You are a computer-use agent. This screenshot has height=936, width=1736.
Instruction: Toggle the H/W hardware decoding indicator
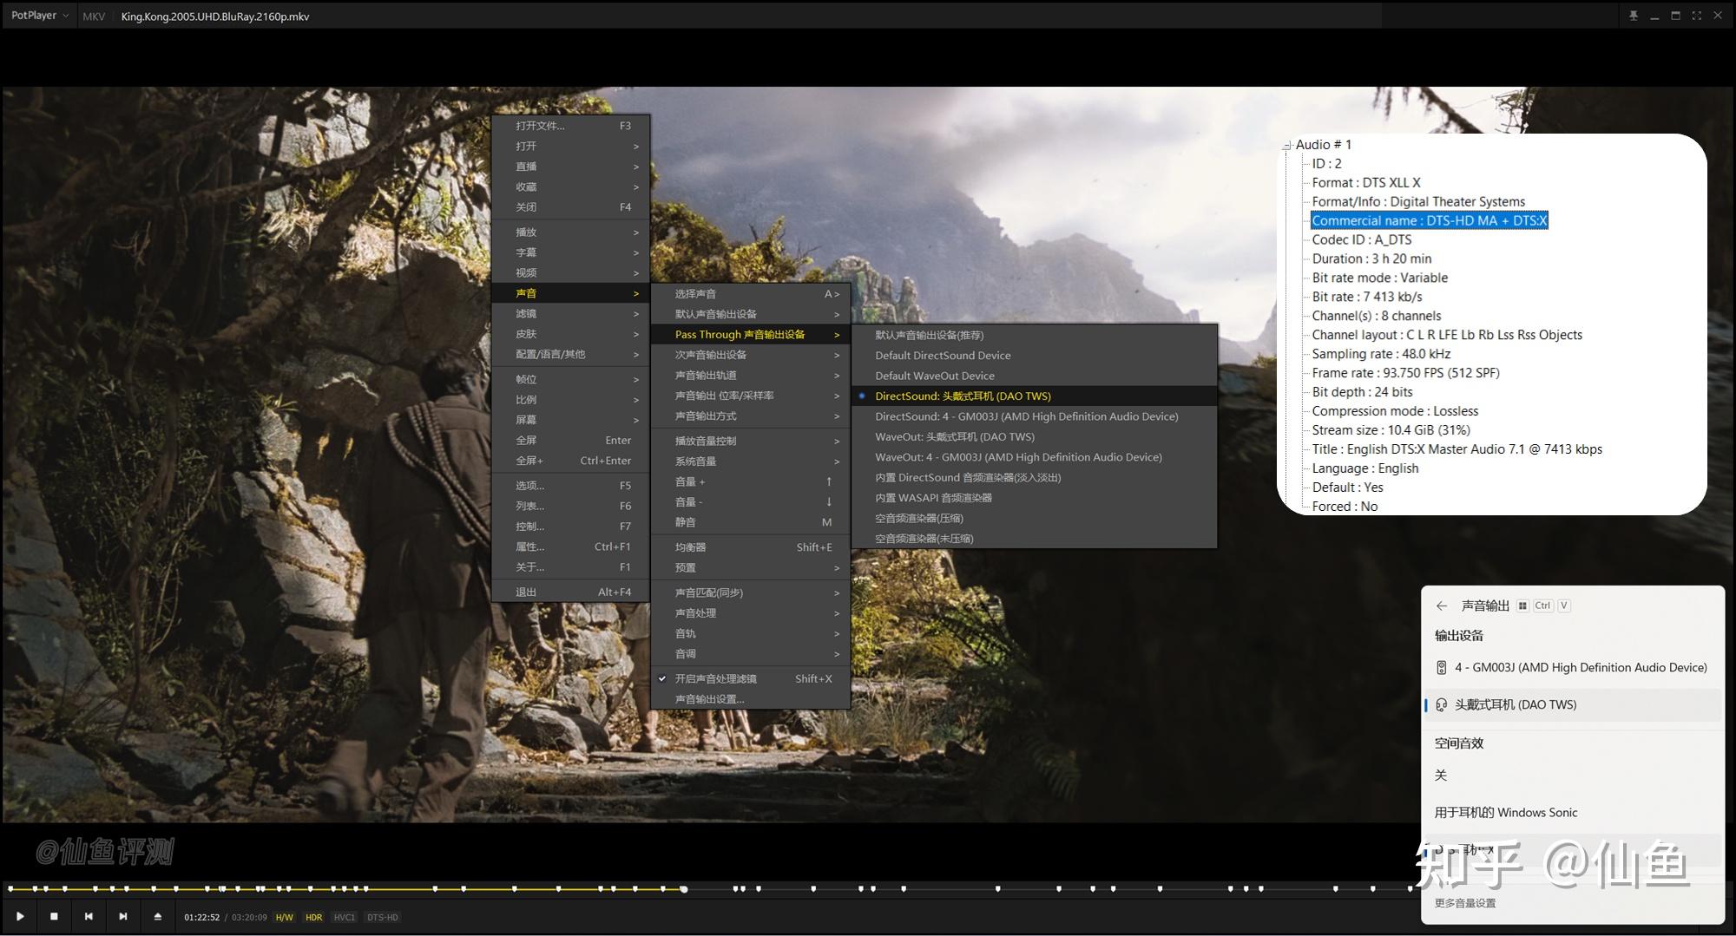click(x=285, y=917)
